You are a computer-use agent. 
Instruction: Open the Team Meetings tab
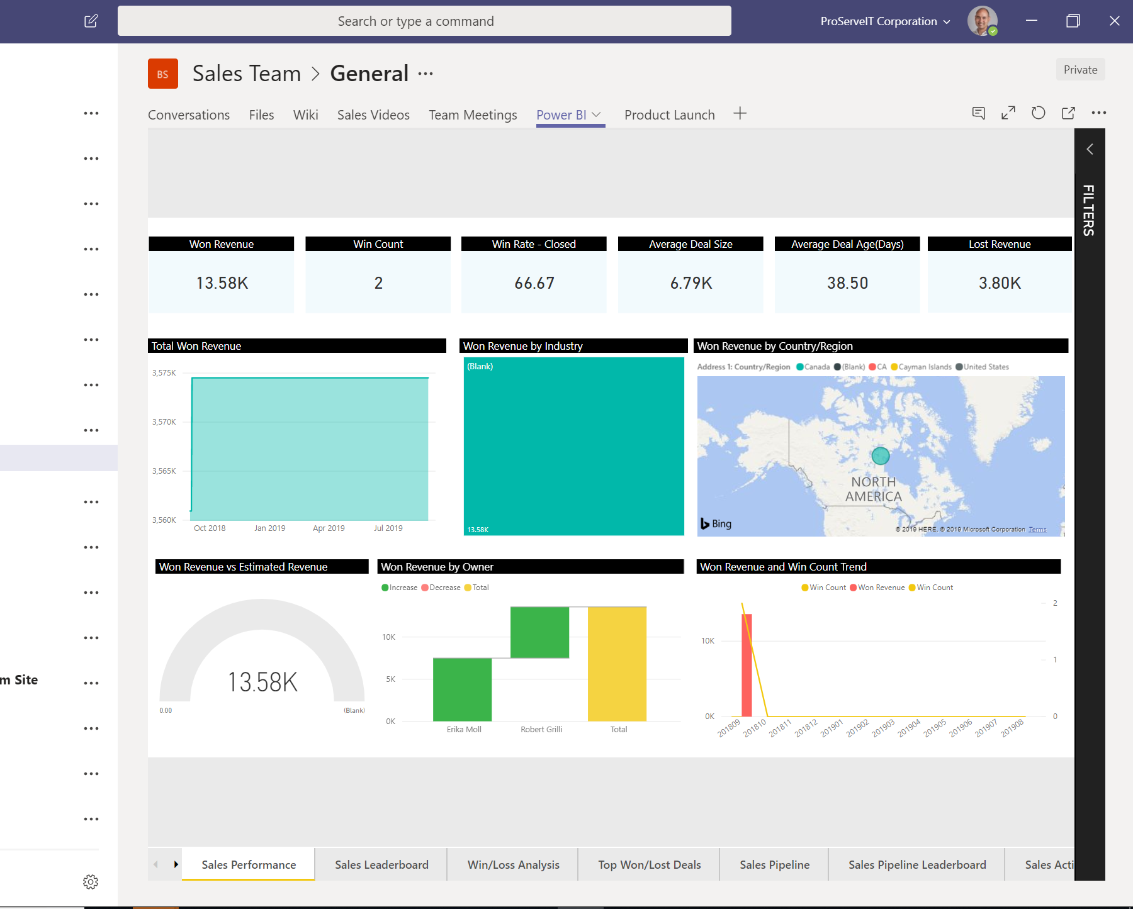(x=473, y=114)
